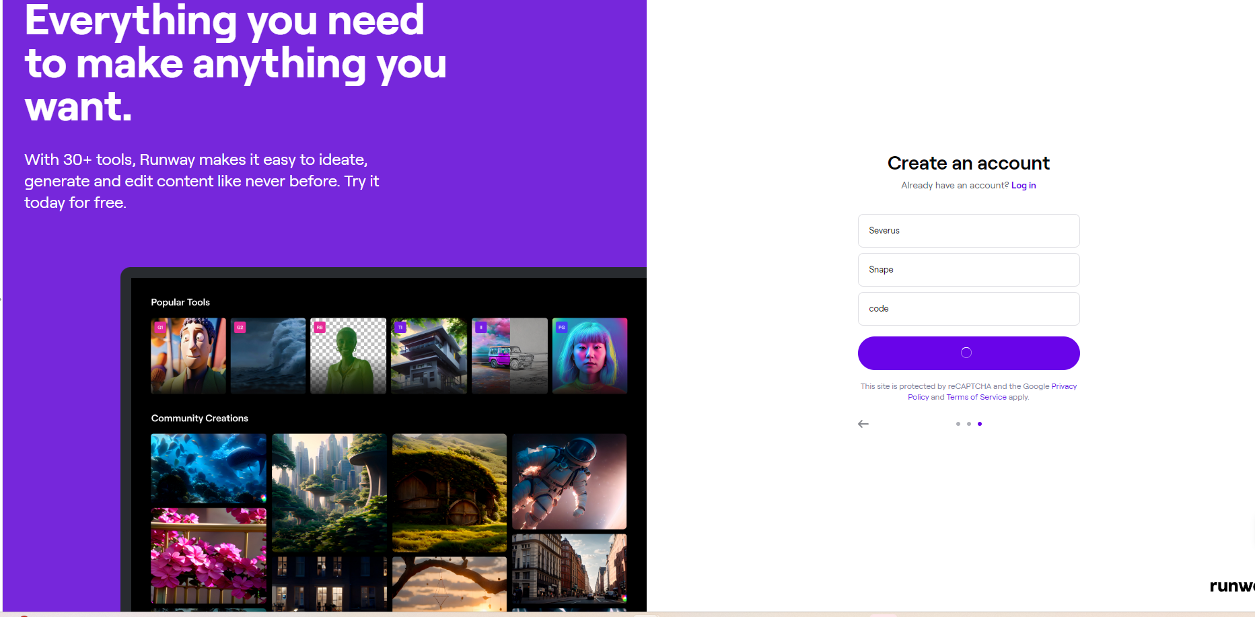Viewport: 1255px width, 617px height.
Task: Open the floating astronaut community creation
Action: [x=569, y=482]
